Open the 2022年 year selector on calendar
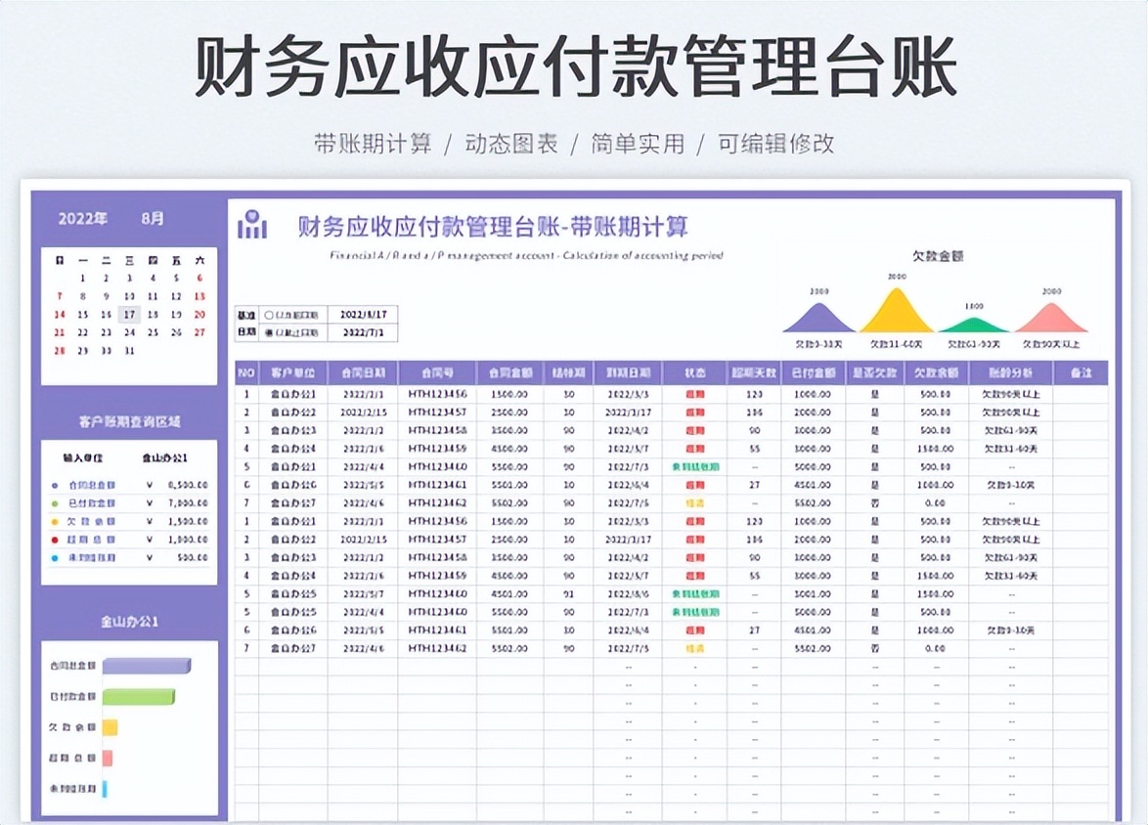The height and width of the screenshot is (825, 1148). point(84,219)
